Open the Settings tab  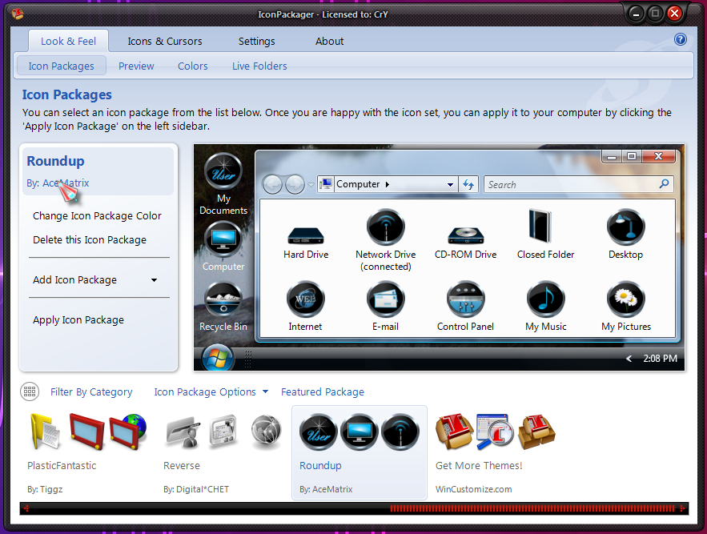256,41
